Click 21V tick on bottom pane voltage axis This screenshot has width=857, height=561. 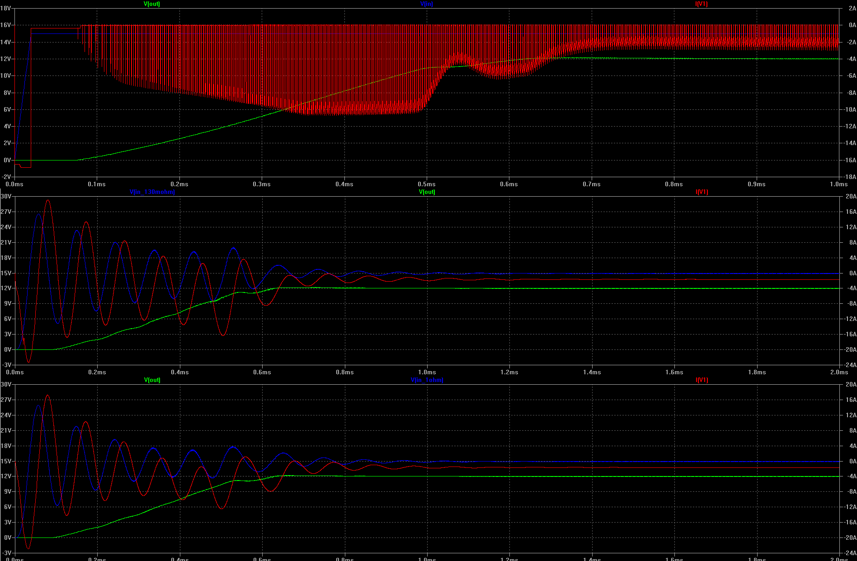pos(5,431)
